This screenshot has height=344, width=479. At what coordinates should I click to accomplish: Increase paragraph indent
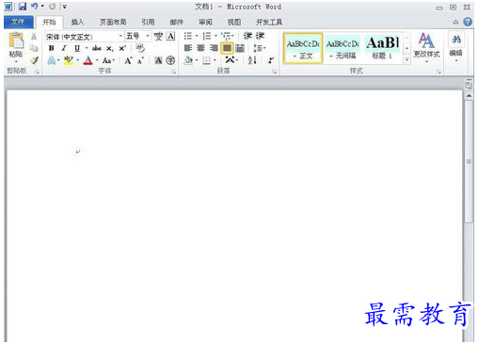point(260,36)
